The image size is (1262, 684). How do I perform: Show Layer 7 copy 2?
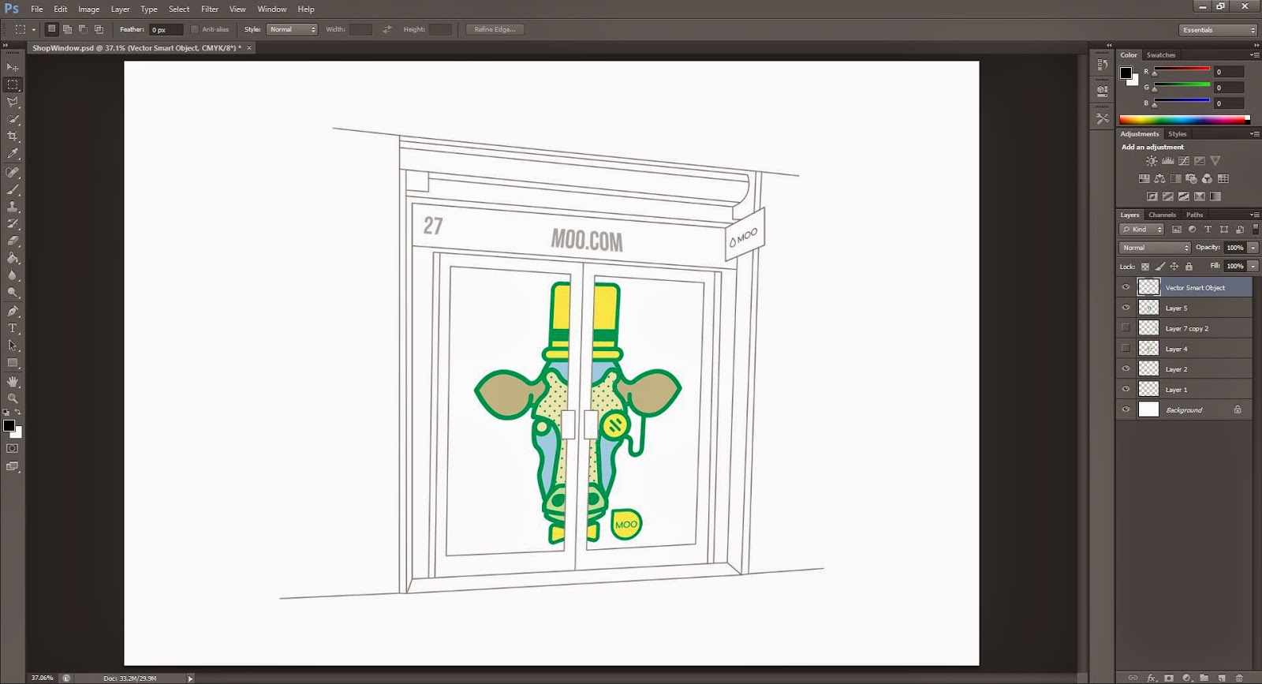pos(1126,328)
